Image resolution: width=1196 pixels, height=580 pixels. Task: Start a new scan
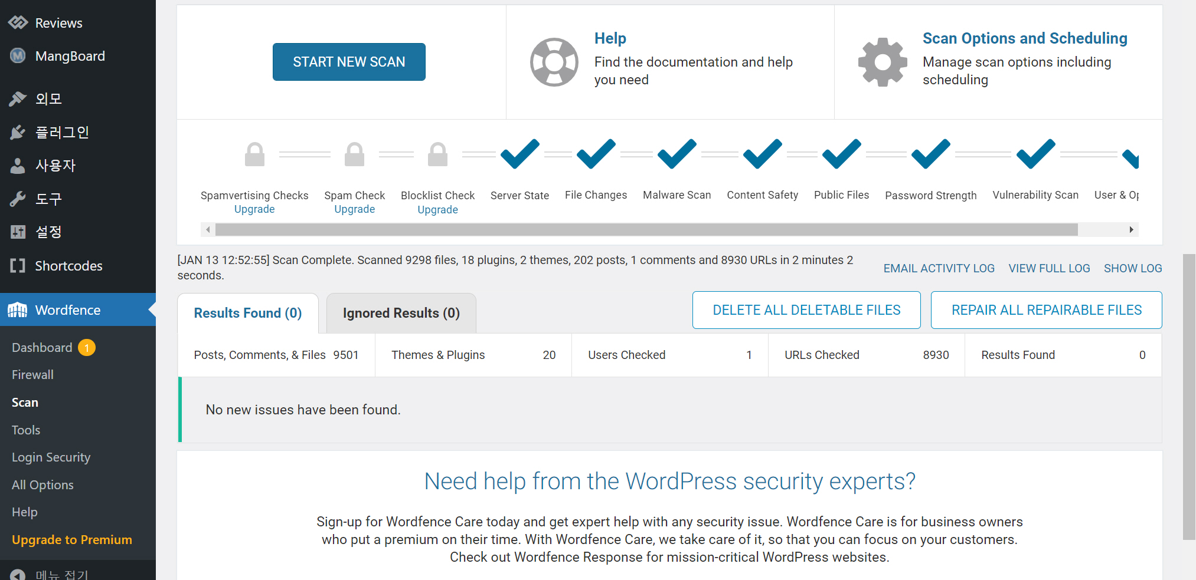point(349,62)
